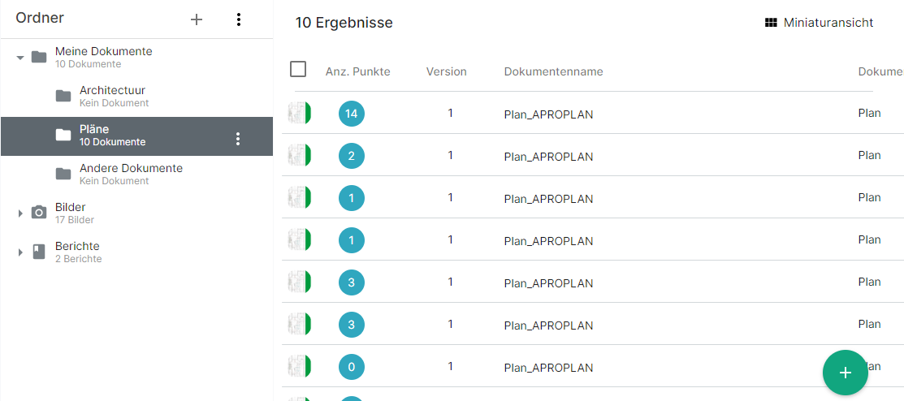Collapse the Meine Dokumente tree
The width and height of the screenshot is (904, 401).
(x=20, y=58)
